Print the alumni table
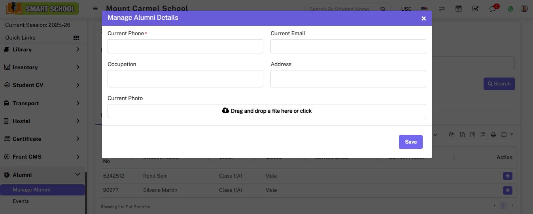 [x=493, y=135]
